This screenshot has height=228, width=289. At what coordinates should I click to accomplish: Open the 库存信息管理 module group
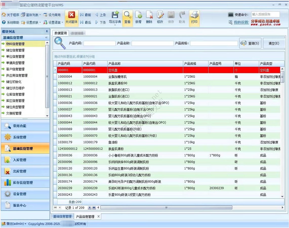pyautogui.click(x=25, y=183)
